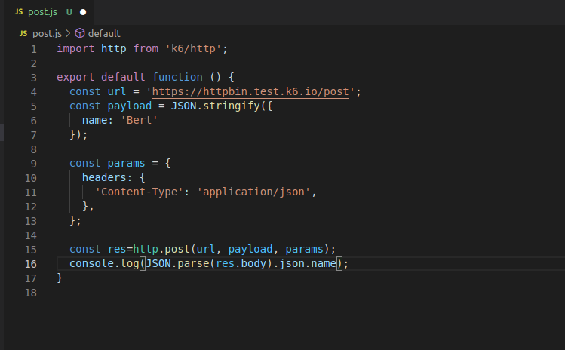Click the 'function' keyword on line 3
This screenshot has height=350, width=565.
(177, 77)
